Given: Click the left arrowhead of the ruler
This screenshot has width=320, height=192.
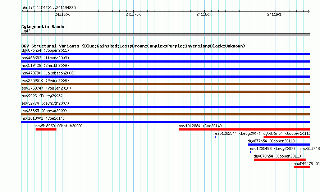Looking at the screenshot, I should (22, 12).
